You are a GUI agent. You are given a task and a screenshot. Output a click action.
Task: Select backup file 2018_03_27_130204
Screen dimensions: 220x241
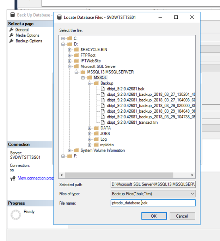pyautogui.click(x=151, y=94)
